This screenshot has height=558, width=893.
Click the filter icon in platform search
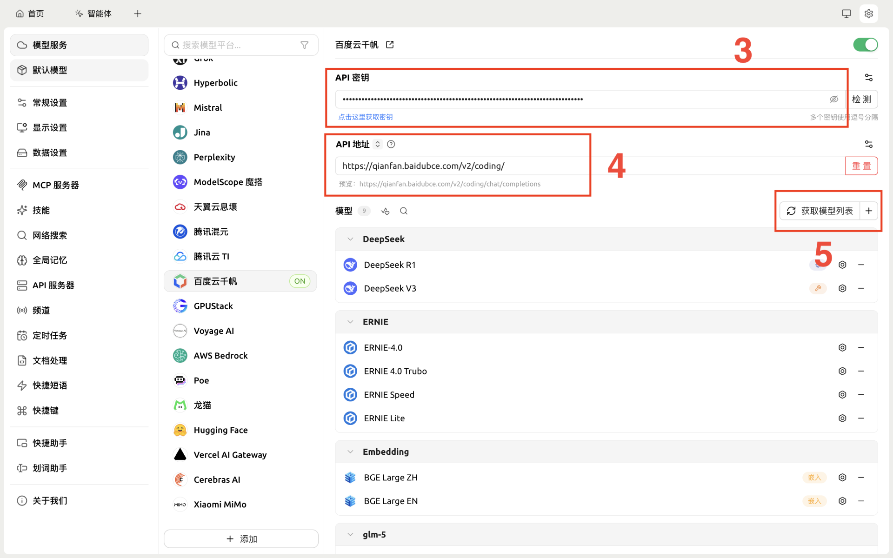point(305,45)
